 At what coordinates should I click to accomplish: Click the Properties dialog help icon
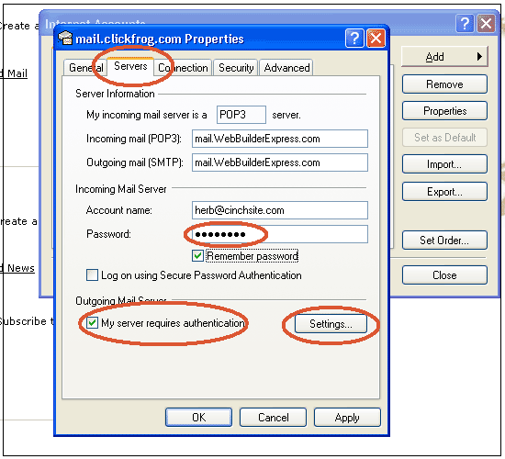354,39
